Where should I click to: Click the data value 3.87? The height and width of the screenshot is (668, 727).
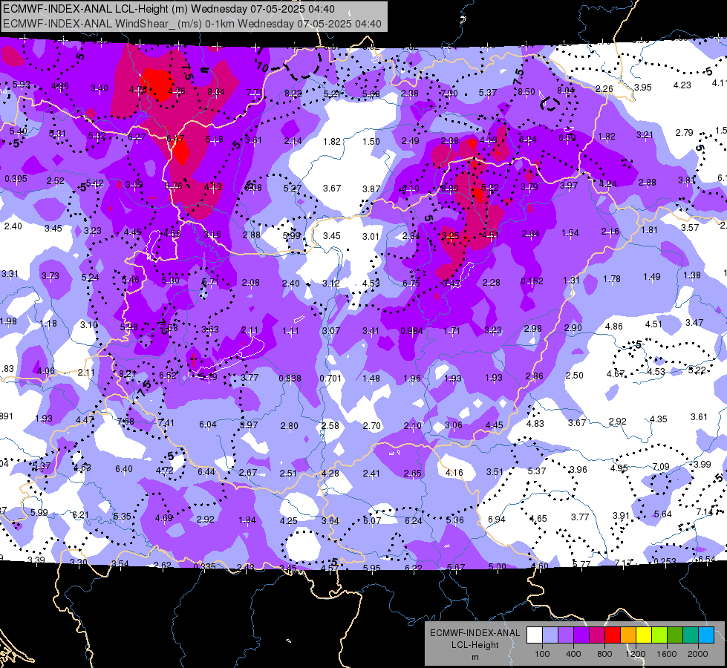pos(371,189)
